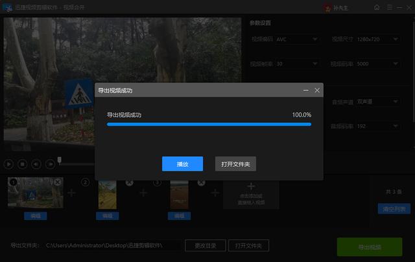
Task: Click the add-video box with large plus
Action: pos(251,195)
